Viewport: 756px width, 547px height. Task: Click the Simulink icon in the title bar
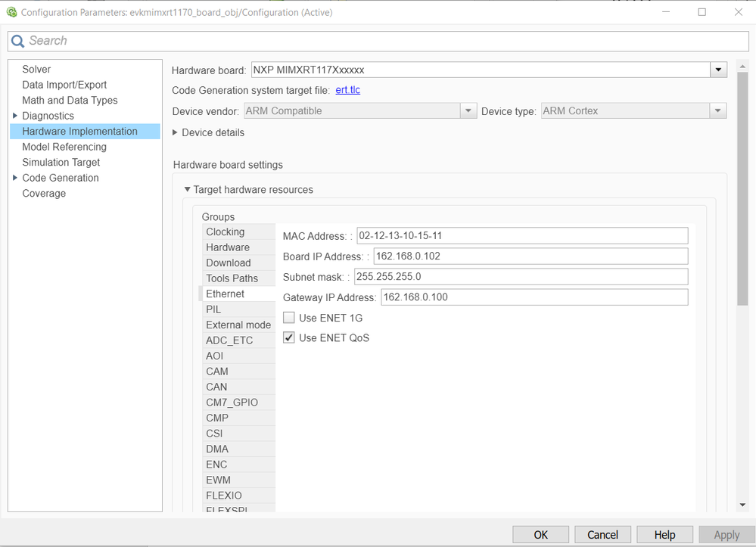click(x=11, y=12)
